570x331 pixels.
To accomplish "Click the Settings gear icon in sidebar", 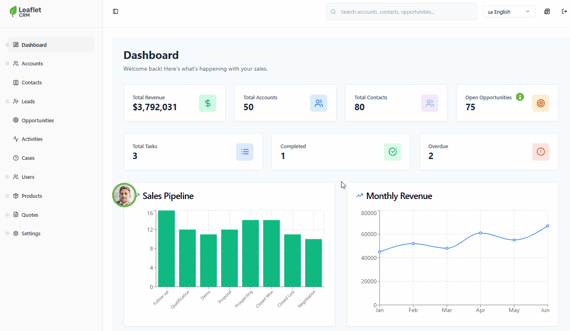I will (16, 233).
